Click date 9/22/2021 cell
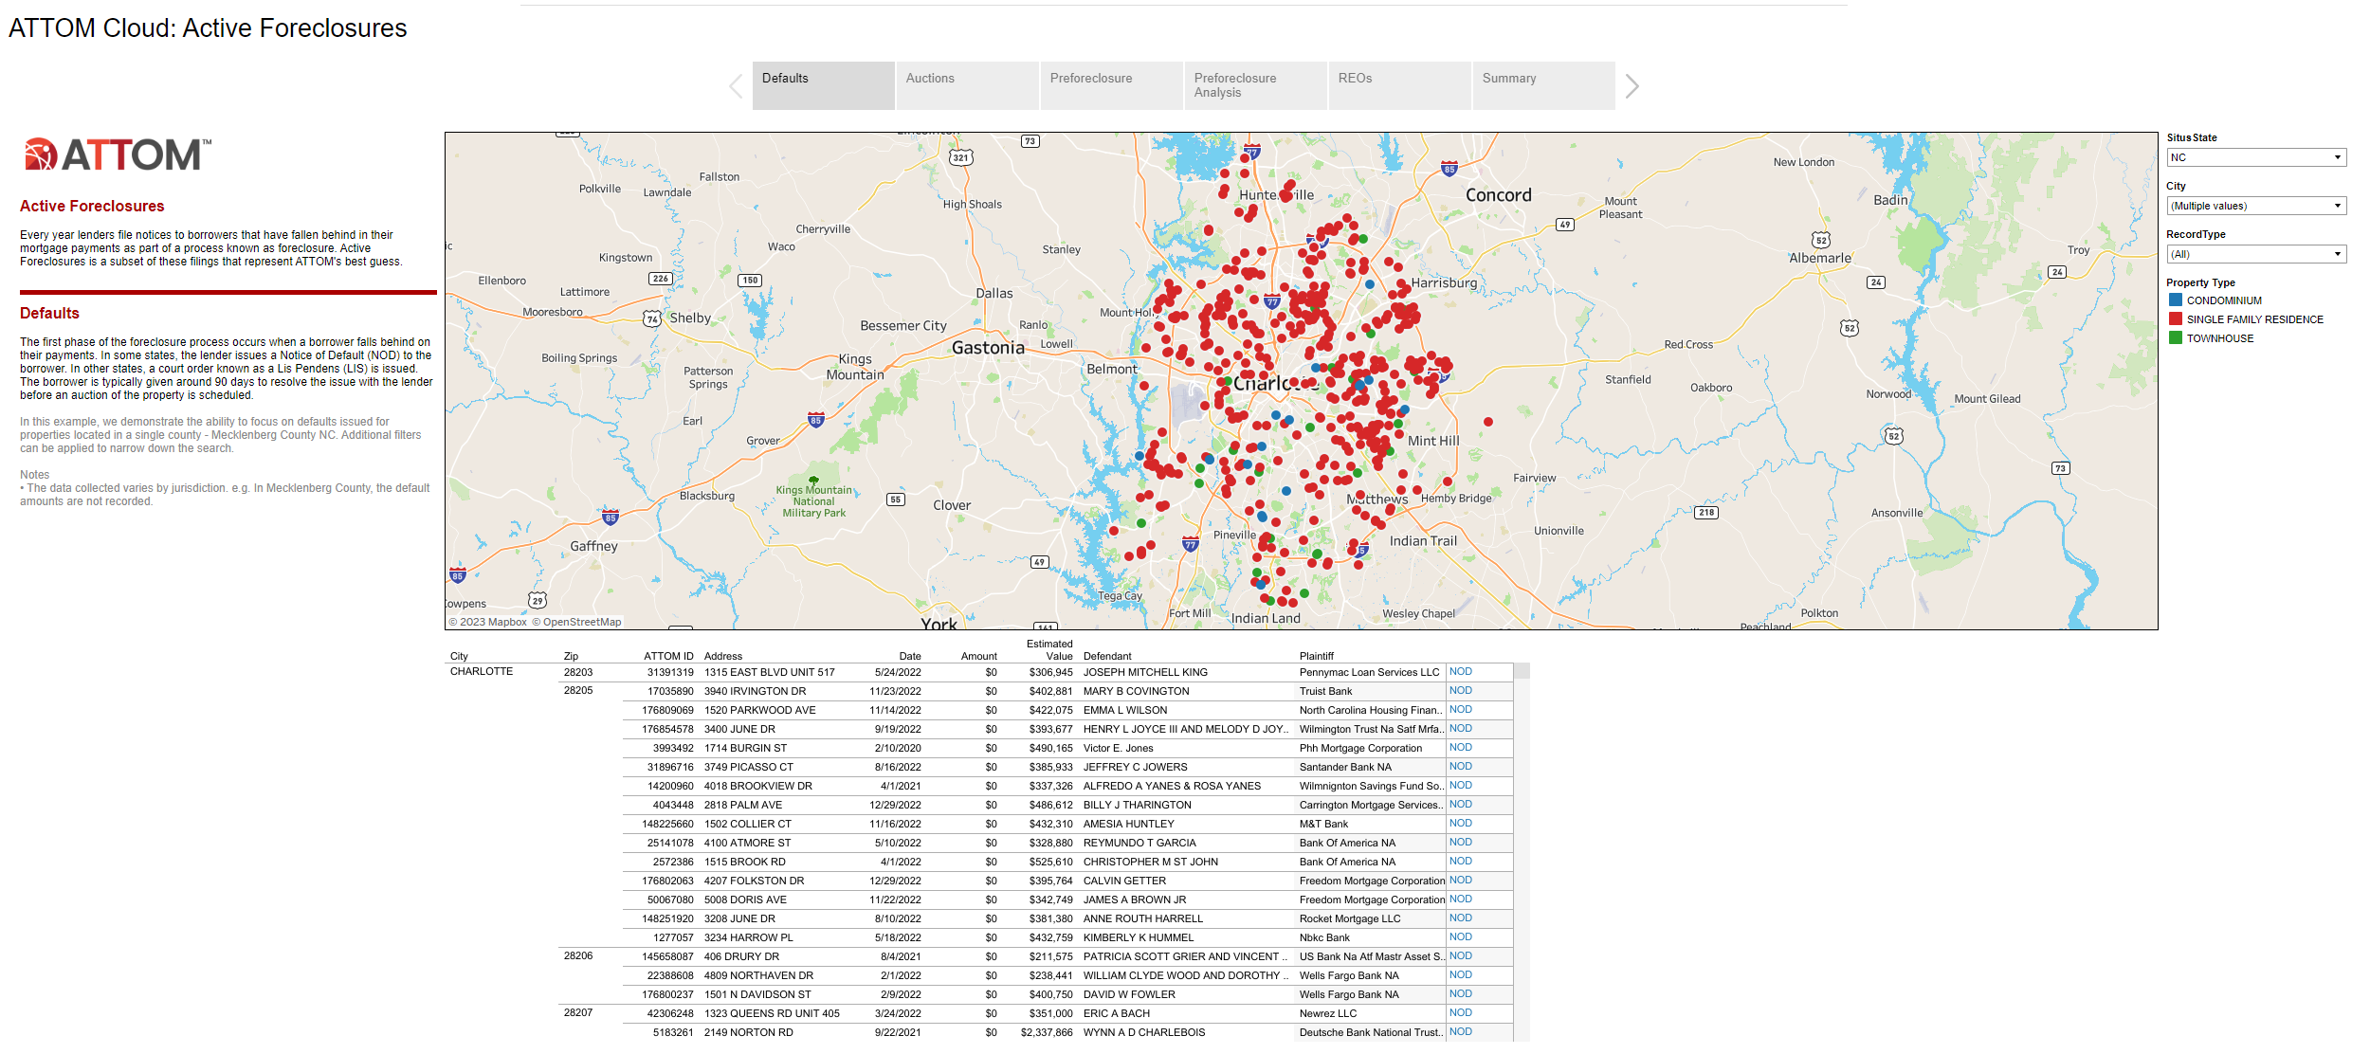This screenshot has width=2370, height=1054. [897, 1032]
